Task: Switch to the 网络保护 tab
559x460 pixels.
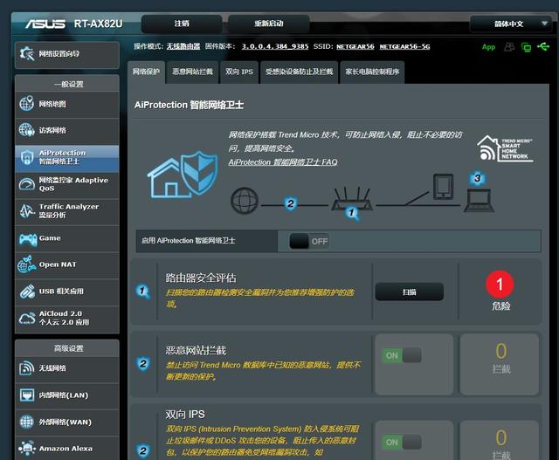Action: pos(146,72)
